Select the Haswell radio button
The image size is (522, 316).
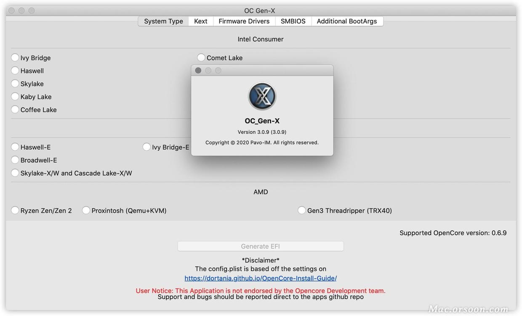(15, 71)
